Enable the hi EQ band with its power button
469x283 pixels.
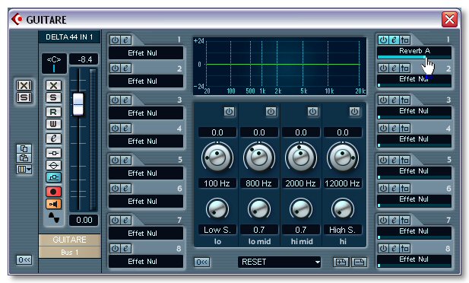pos(354,112)
